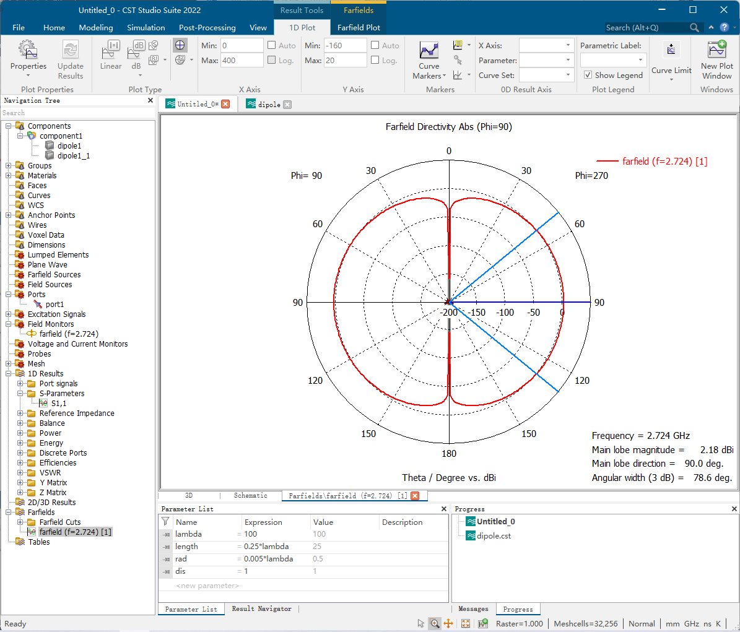Open the blue help question mark
Image resolution: width=740 pixels, height=632 pixels.
724,27
